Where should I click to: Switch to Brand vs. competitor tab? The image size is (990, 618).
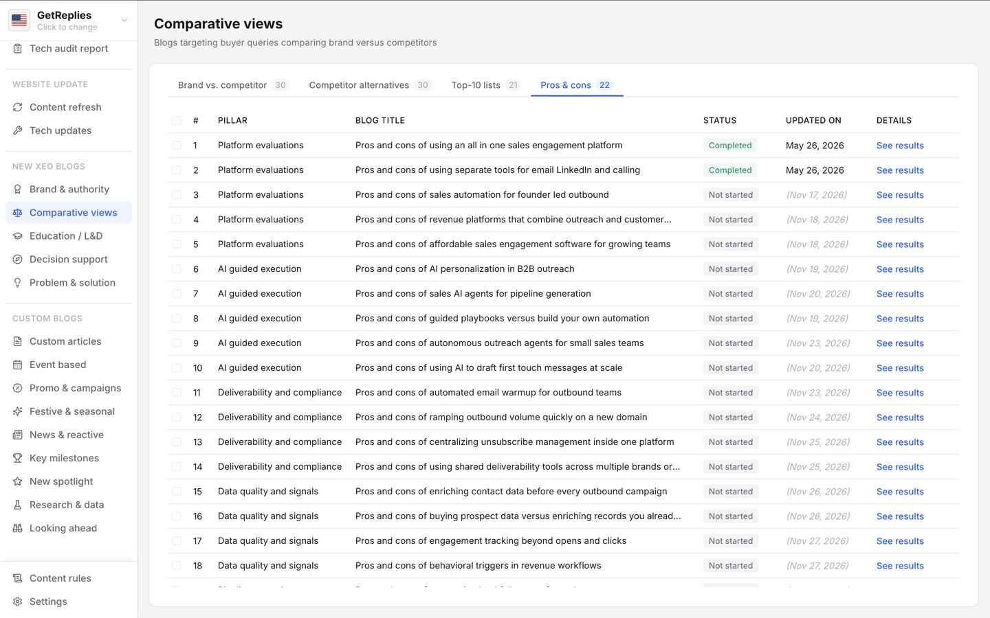233,85
